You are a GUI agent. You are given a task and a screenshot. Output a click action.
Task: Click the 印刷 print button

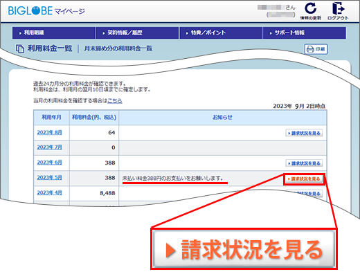click(x=316, y=49)
